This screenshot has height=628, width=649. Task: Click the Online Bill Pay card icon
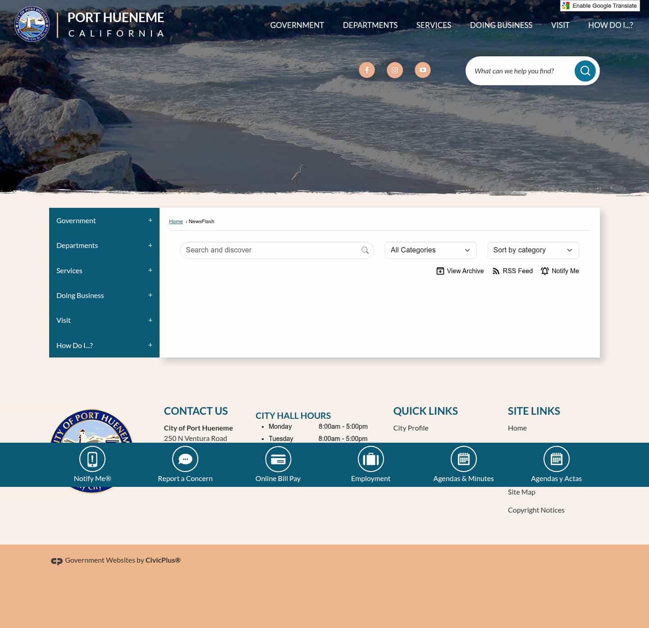278,459
